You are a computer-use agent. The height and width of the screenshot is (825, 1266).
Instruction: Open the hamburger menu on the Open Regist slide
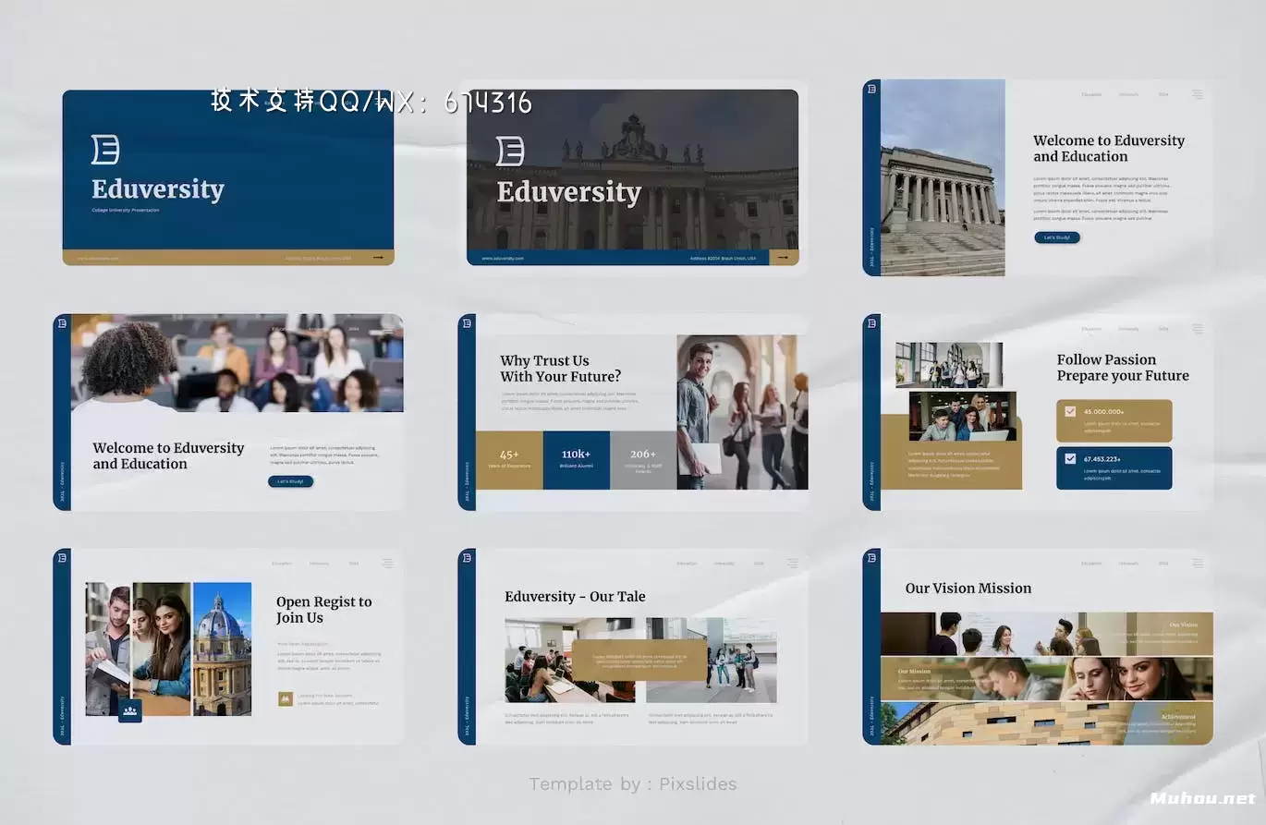click(387, 563)
